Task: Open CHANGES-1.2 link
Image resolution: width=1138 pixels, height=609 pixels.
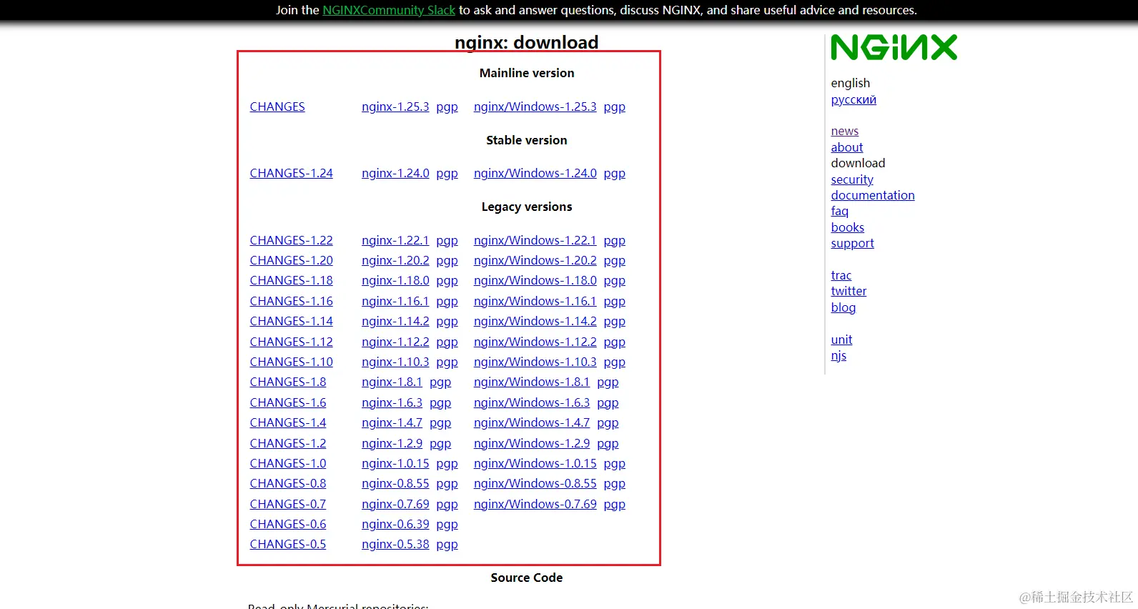Action: (x=287, y=443)
